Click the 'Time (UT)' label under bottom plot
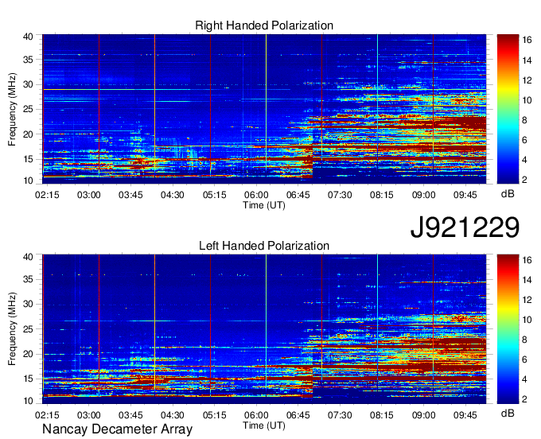This screenshot has width=541, height=439. point(264,426)
